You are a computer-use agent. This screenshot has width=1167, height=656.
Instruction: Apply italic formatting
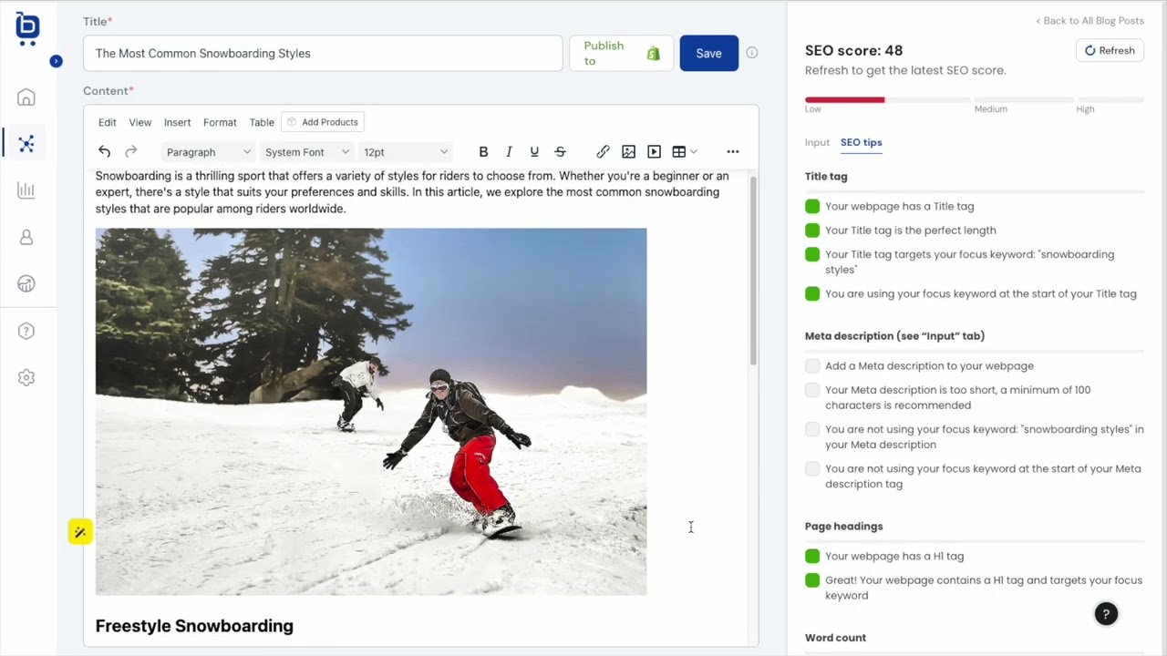(509, 151)
